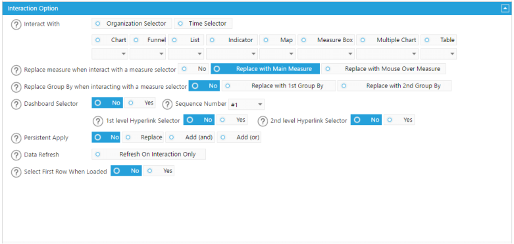Open the dropdown under Funnel
514x244 pixels.
click(x=148, y=54)
